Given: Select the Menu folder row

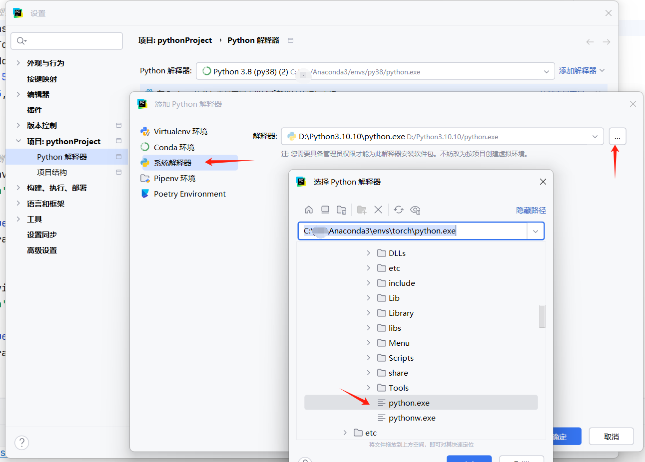Looking at the screenshot, I should [421, 343].
